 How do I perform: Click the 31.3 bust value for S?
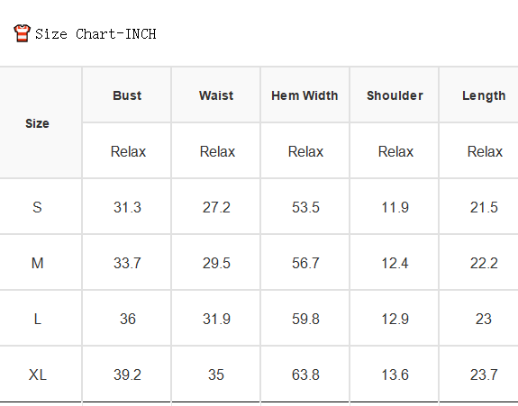(127, 207)
